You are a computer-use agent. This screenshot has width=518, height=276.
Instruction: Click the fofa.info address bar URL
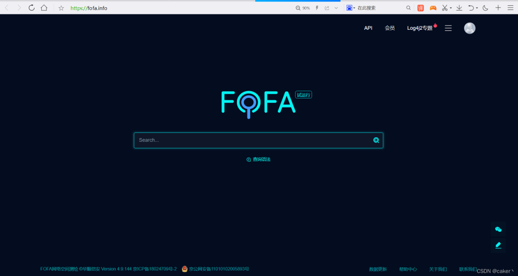[x=89, y=8]
